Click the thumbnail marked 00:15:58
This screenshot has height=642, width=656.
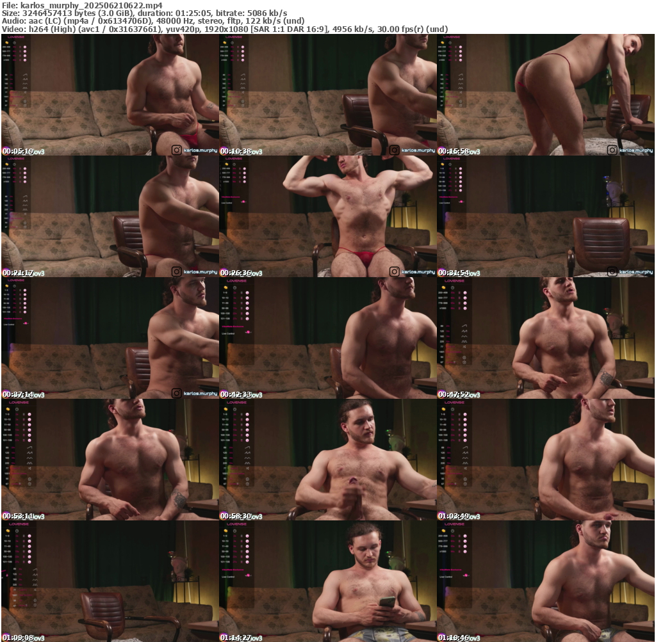(545, 95)
